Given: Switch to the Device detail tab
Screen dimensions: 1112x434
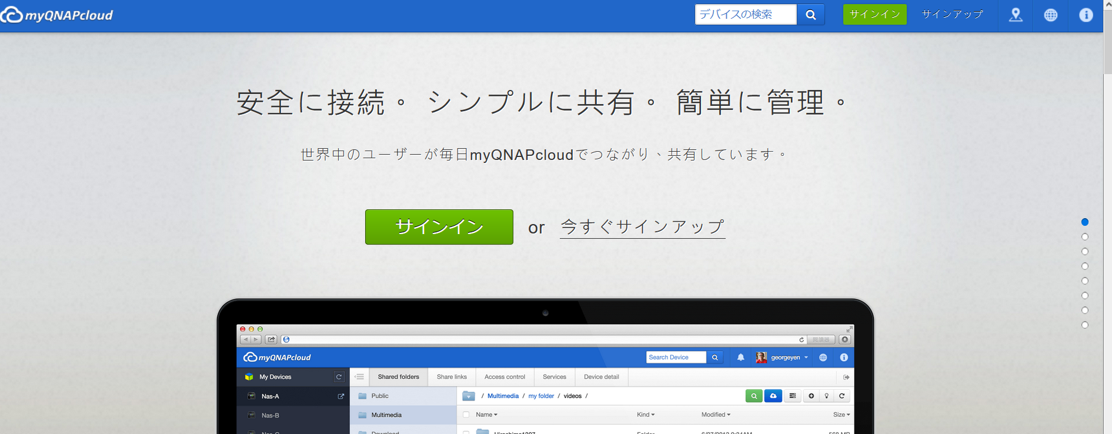Looking at the screenshot, I should click(x=601, y=377).
